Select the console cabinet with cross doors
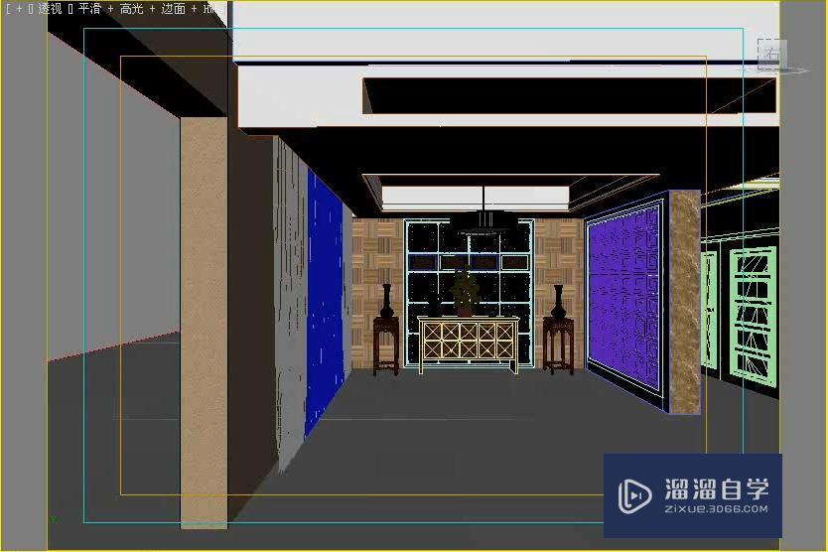Image resolution: width=828 pixels, height=552 pixels. click(468, 344)
